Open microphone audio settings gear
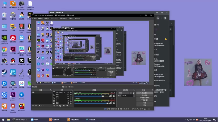This screenshot has height=122, width=218. [x=114, y=96]
